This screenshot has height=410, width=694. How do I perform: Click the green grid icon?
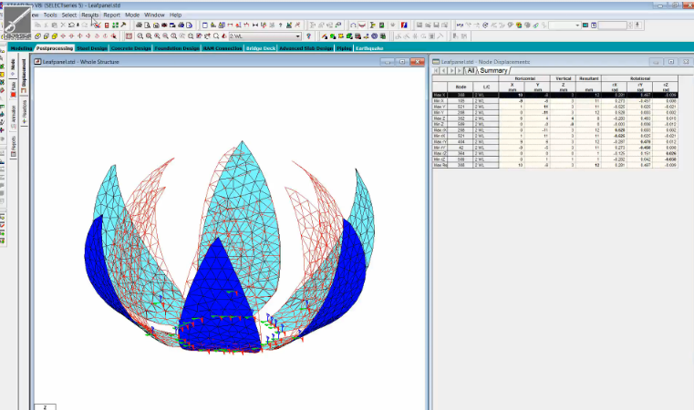tap(115, 26)
